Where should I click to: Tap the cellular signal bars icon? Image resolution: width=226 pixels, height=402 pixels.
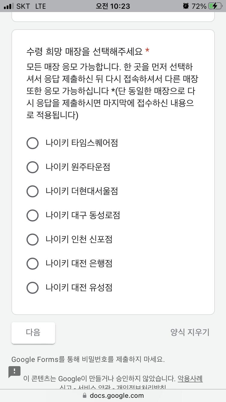coord(9,6)
